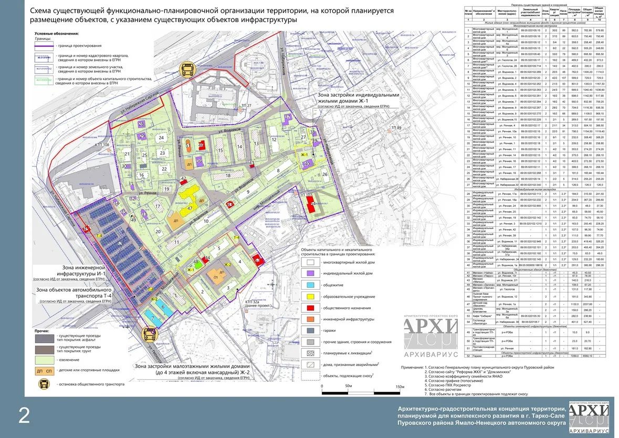Click the page number 2 in the footer

(24, 415)
